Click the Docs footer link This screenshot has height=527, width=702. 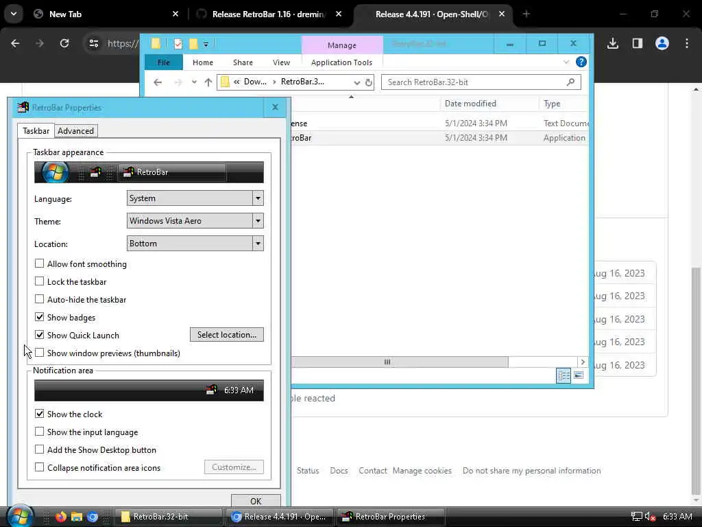coord(339,471)
